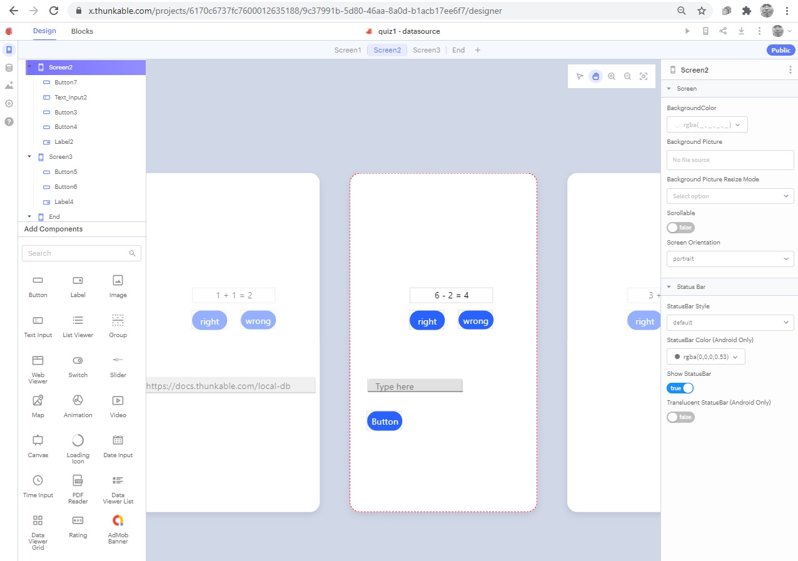Toggle the Scrollable switch
This screenshot has width=798, height=561.
[680, 228]
